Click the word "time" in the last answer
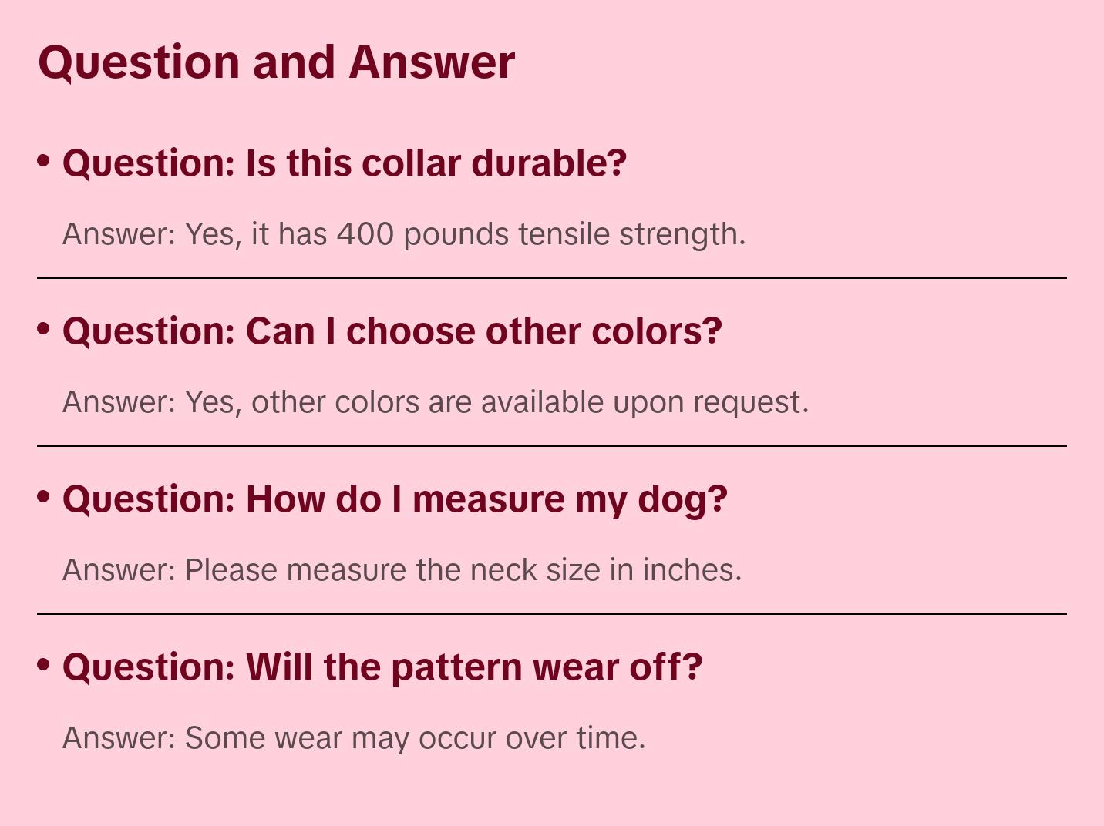The width and height of the screenshot is (1104, 826). click(x=611, y=738)
